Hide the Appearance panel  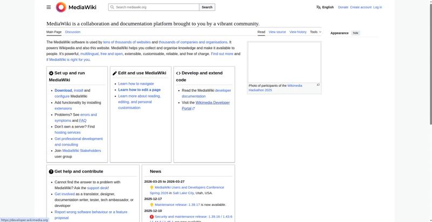355,33
